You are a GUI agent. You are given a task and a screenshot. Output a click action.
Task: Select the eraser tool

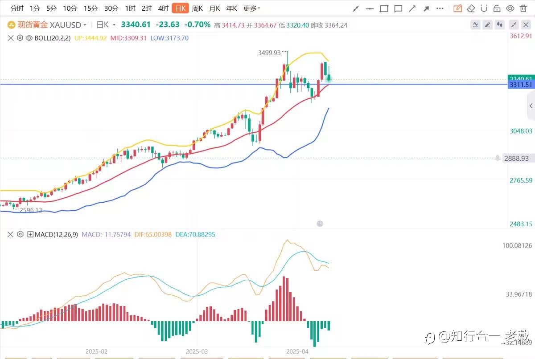tap(471, 8)
